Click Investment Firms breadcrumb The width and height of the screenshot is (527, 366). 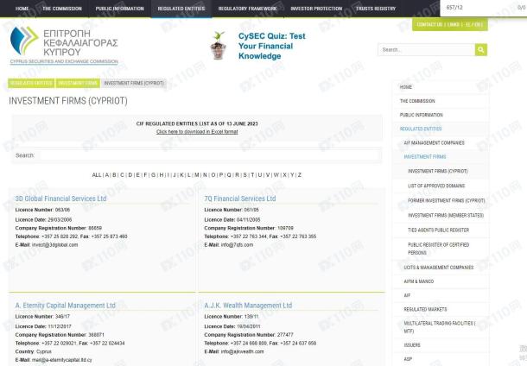[x=78, y=83]
